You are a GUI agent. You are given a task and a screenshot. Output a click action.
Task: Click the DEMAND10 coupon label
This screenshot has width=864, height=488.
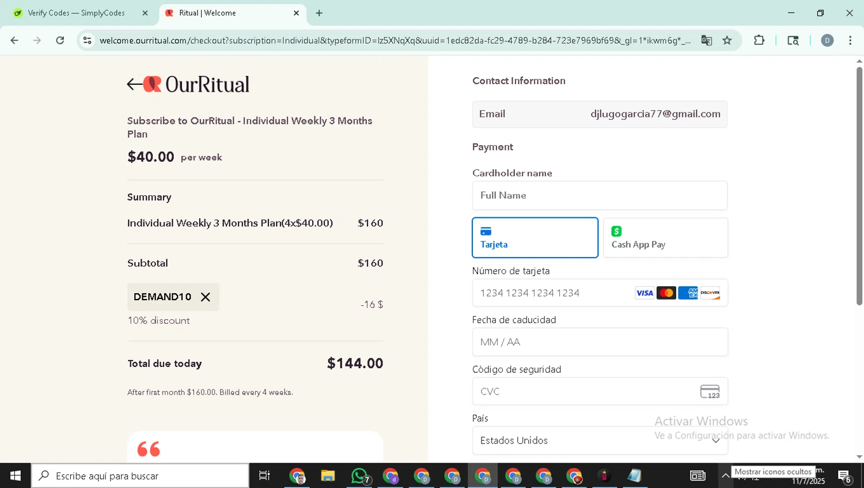(x=162, y=297)
